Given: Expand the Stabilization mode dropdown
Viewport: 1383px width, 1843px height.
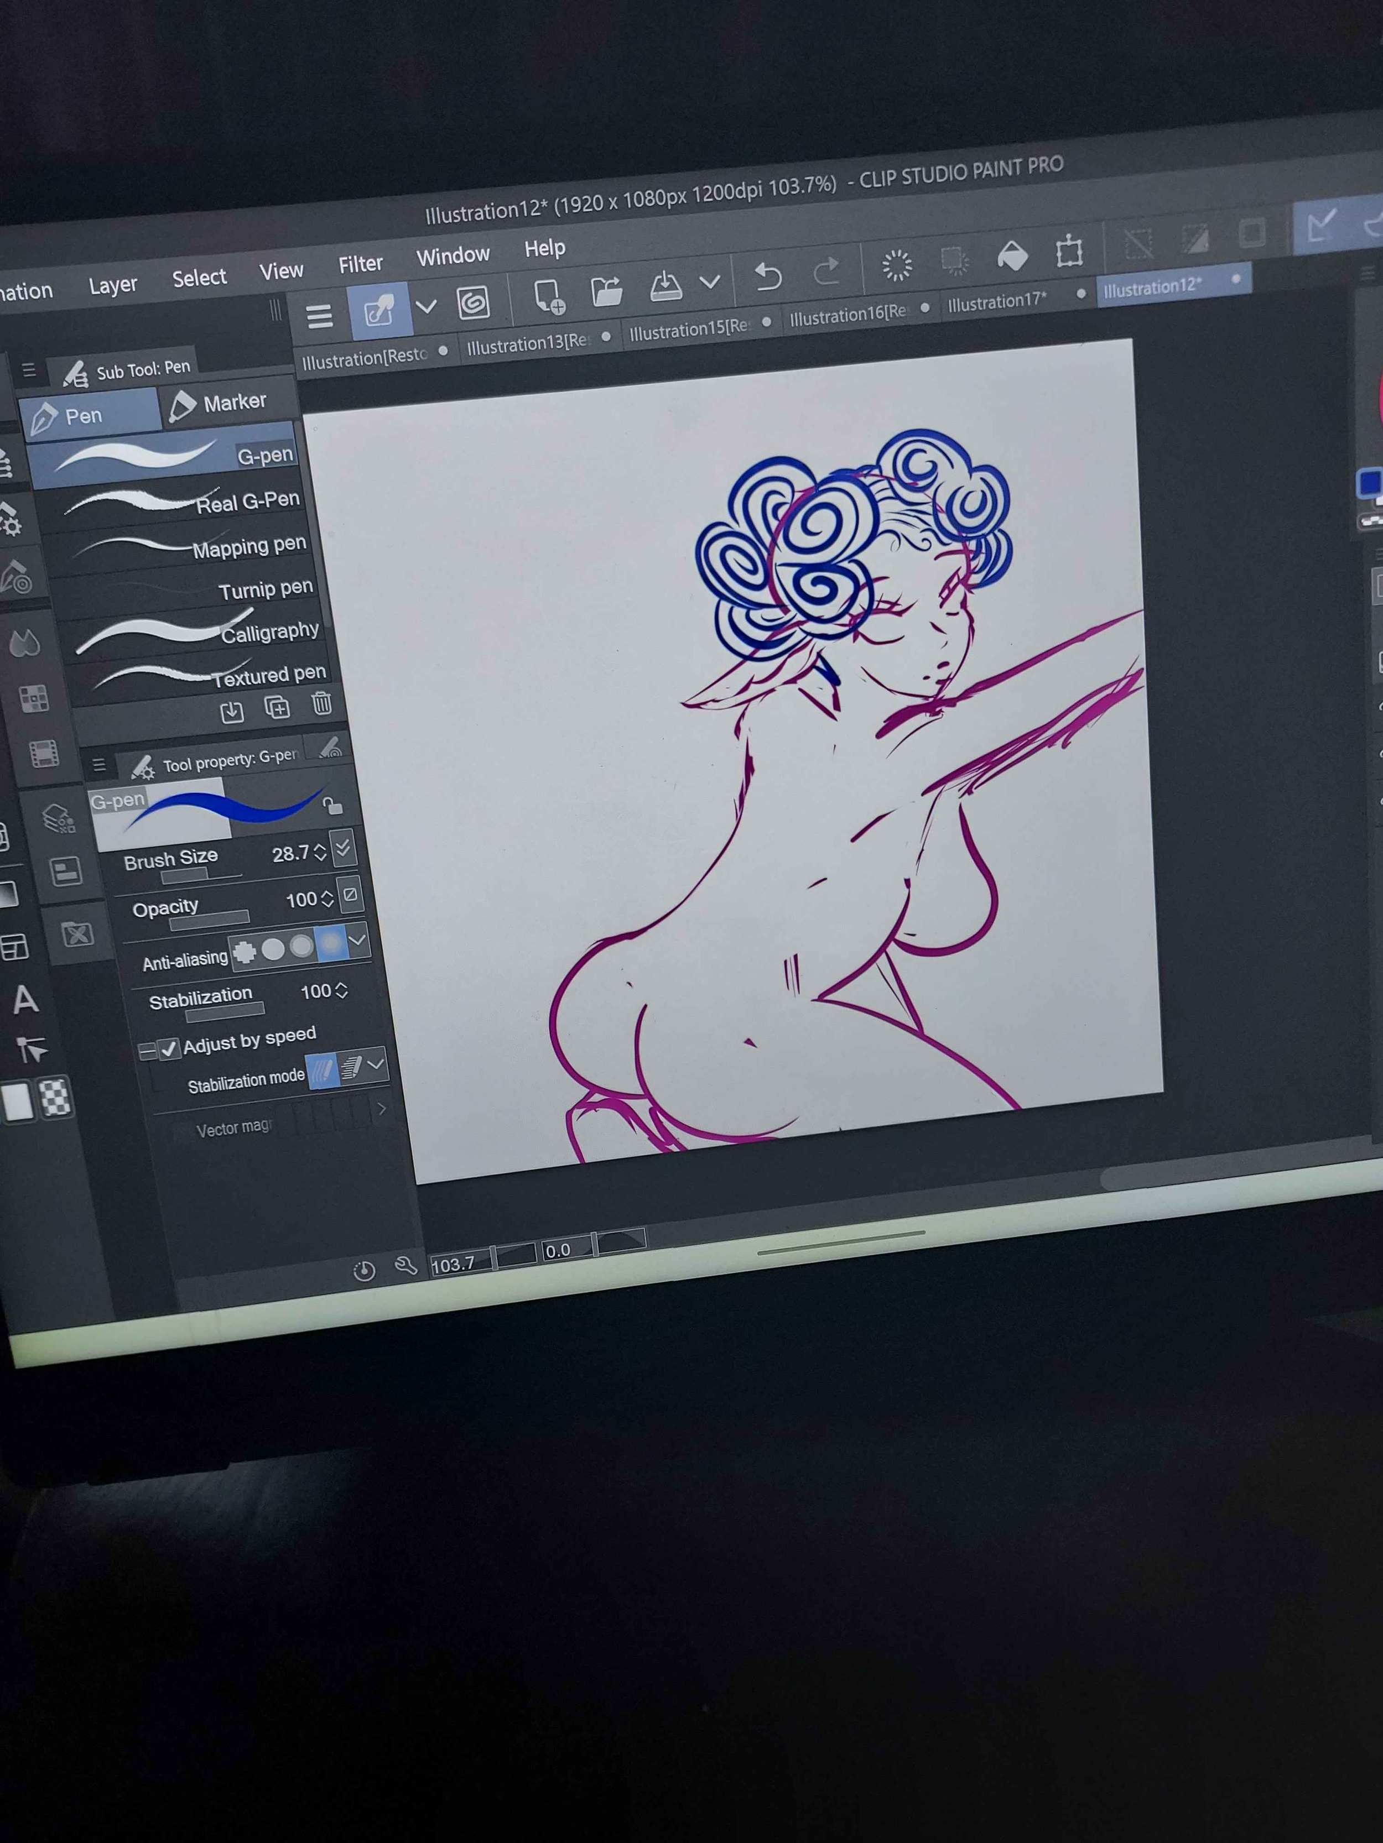Looking at the screenshot, I should 376,1063.
